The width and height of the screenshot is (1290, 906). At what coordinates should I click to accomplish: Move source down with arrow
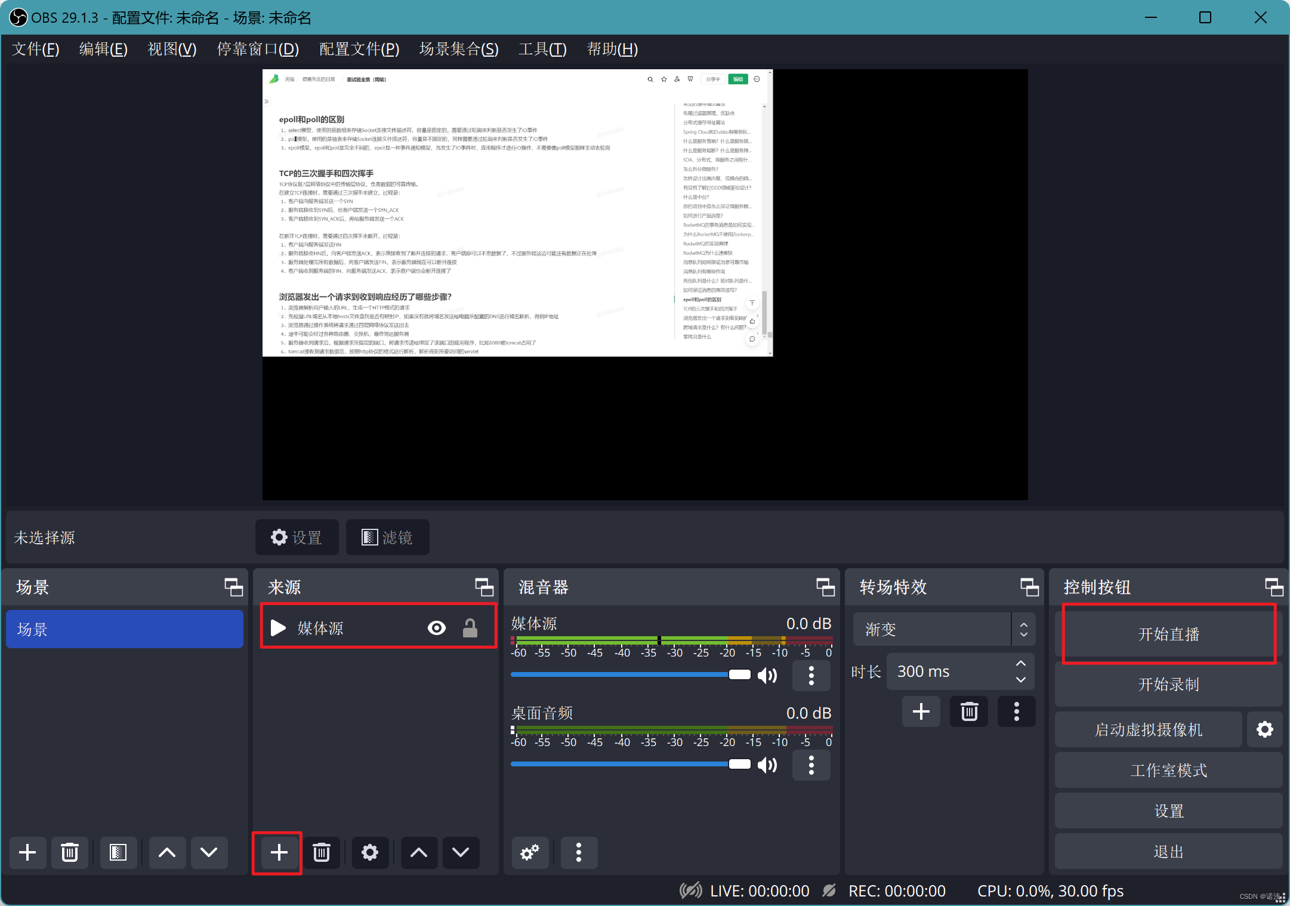point(461,852)
